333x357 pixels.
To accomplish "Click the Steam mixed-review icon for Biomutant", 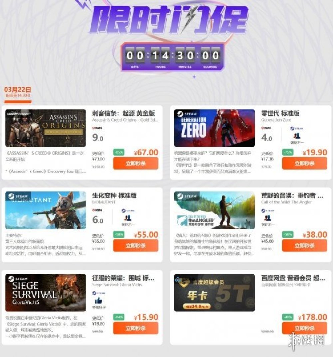I will coord(128,218).
